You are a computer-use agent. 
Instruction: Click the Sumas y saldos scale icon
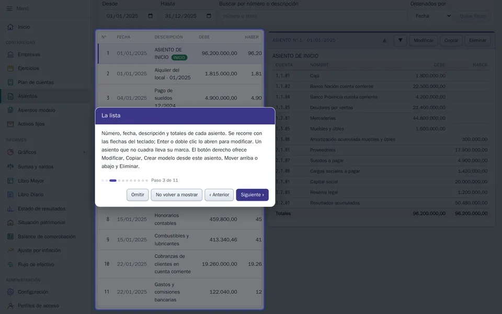point(10,166)
